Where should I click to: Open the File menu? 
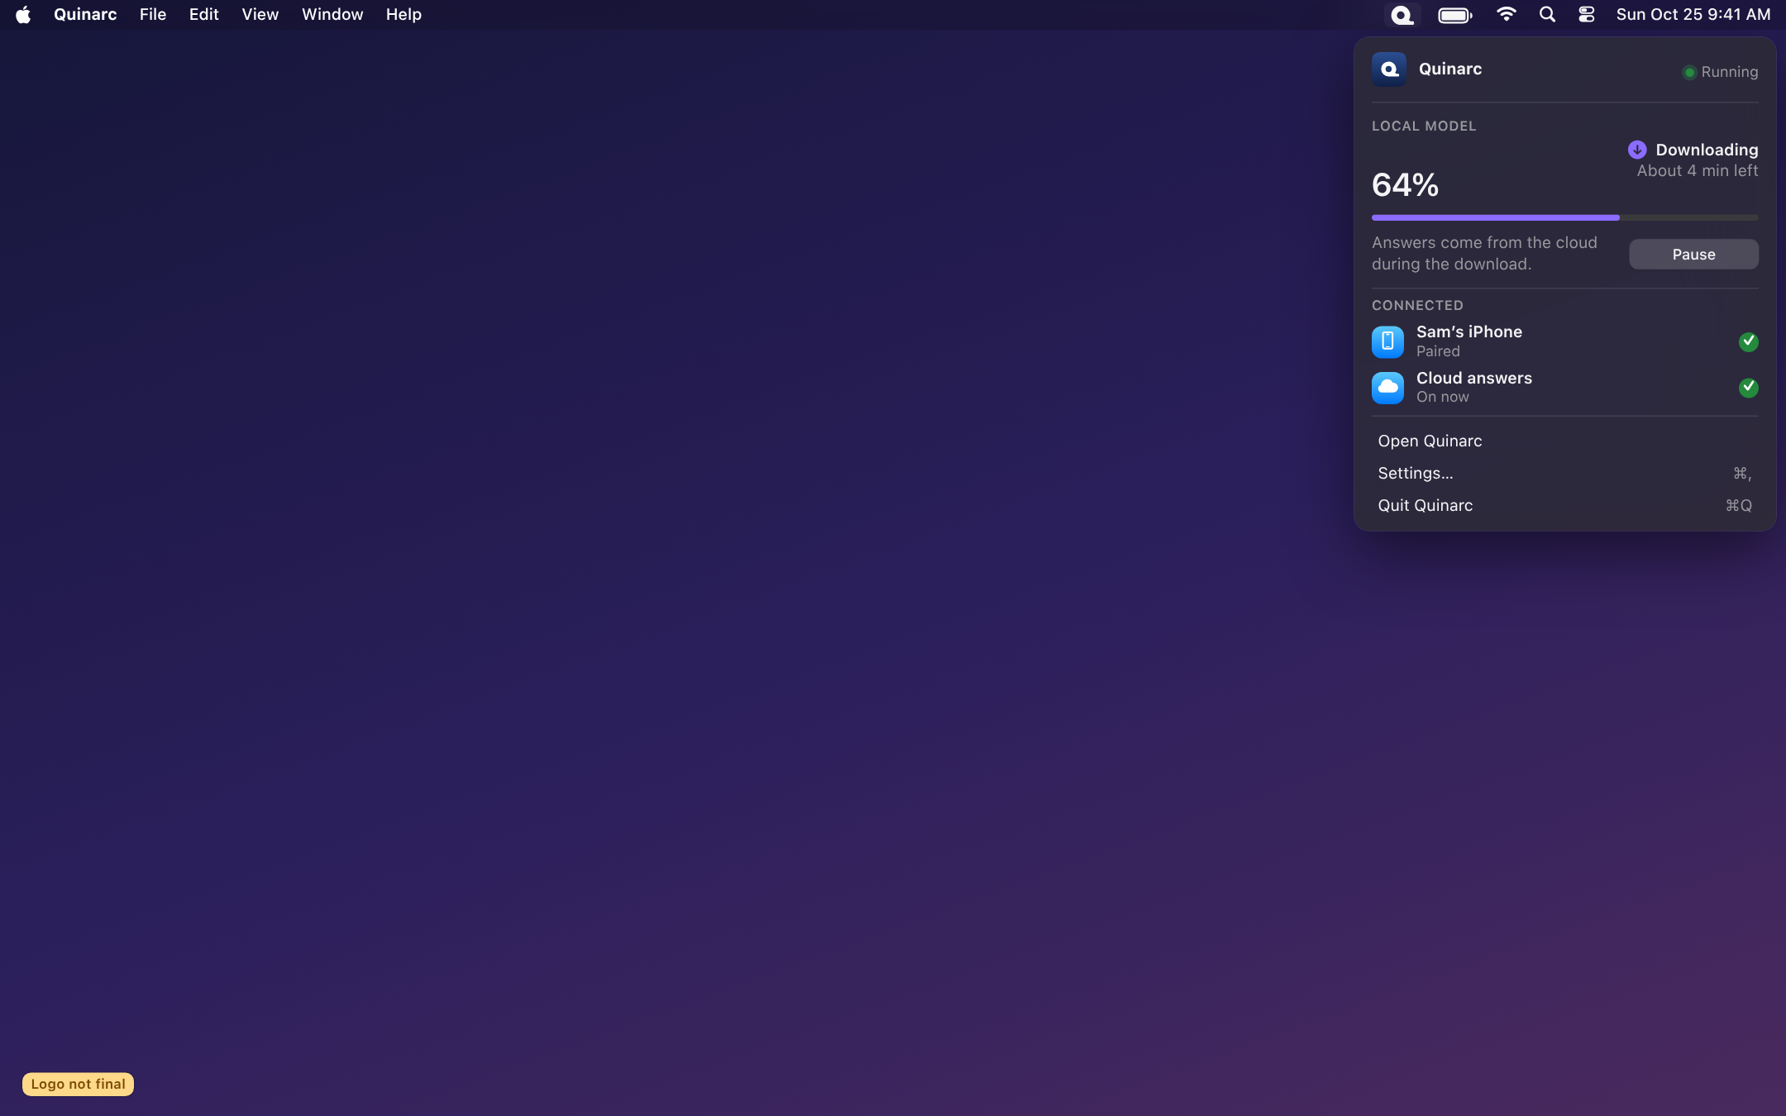click(x=153, y=14)
